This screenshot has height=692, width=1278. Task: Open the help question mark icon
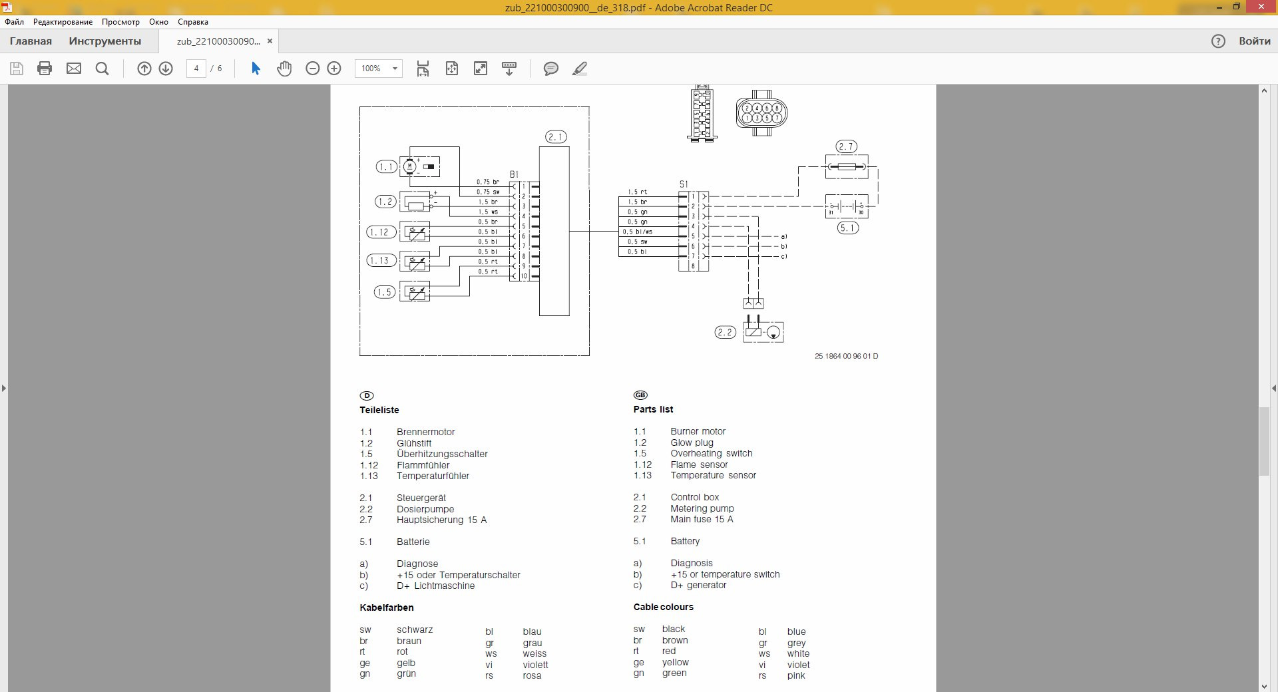[1218, 41]
